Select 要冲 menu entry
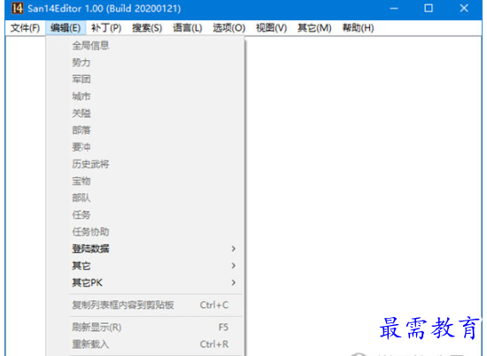The width and height of the screenshot is (487, 356). (x=145, y=147)
